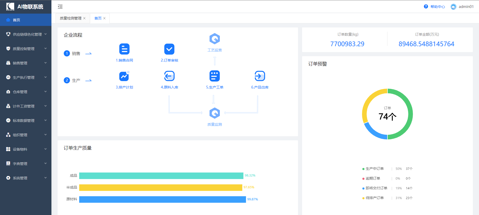Click the 质量控制管理 shield icon
The image size is (479, 215).
[x=8, y=48]
